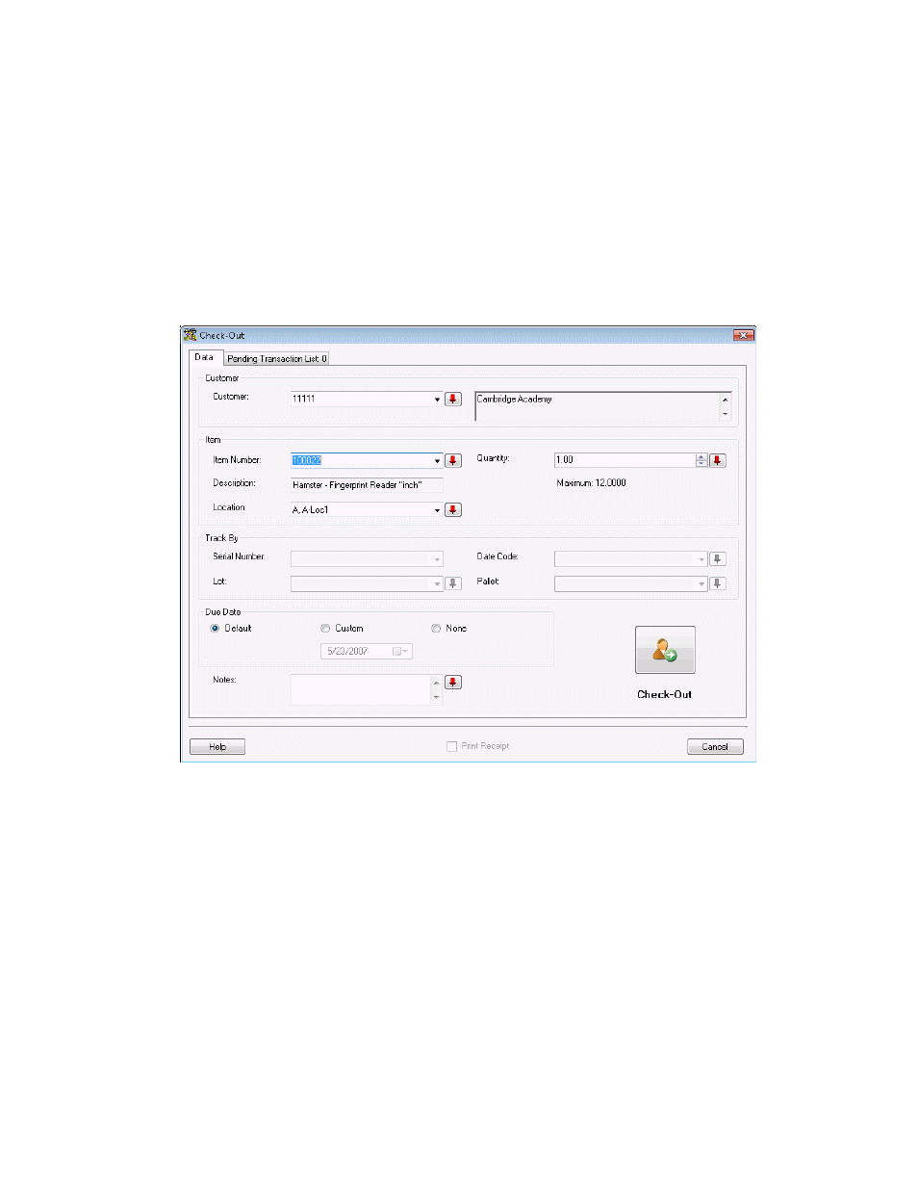Click the Check-Out window title icon
This screenshot has height=1189, width=918.
coord(190,335)
